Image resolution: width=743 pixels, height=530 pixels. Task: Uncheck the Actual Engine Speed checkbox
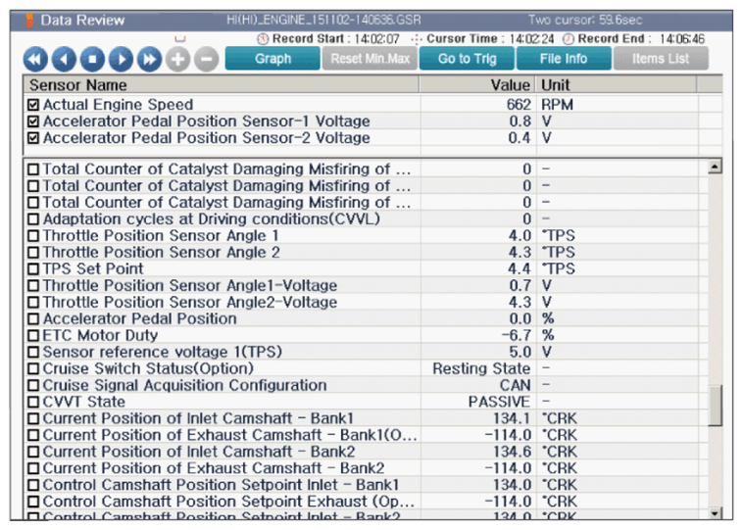[x=33, y=105]
